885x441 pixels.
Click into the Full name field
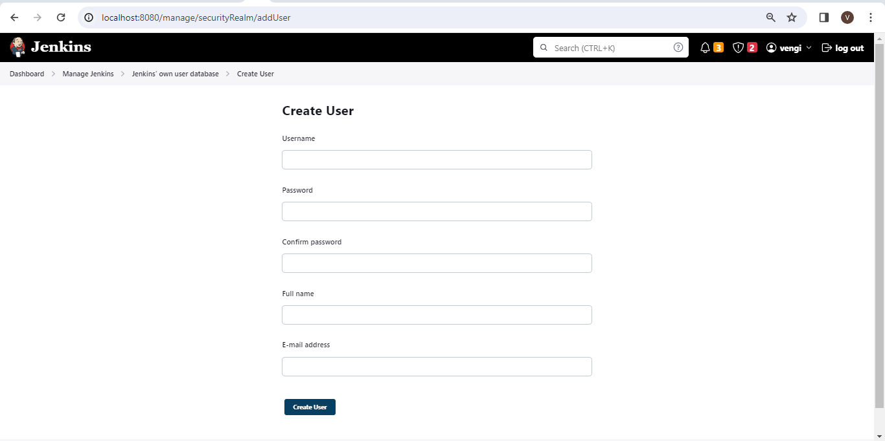point(437,315)
